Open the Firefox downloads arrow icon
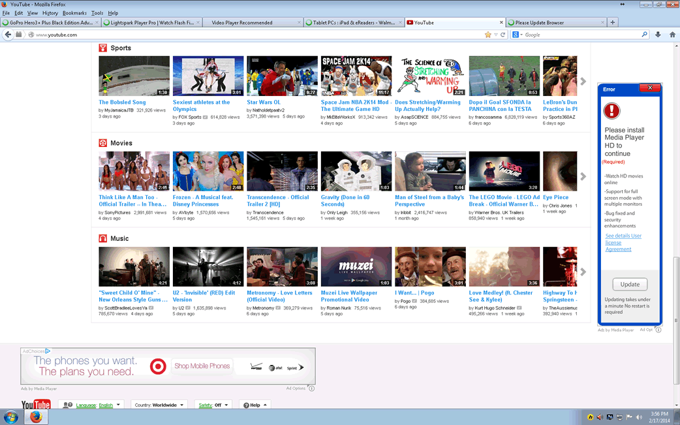 tap(658, 35)
